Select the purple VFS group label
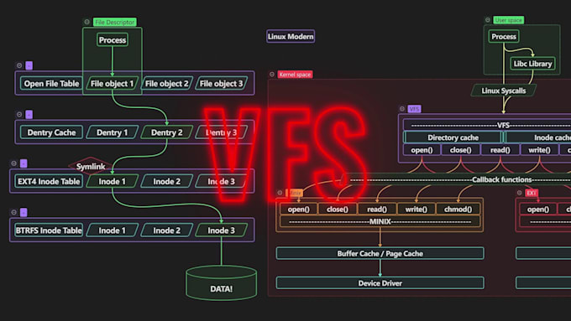The width and height of the screenshot is (571, 321). pos(415,109)
